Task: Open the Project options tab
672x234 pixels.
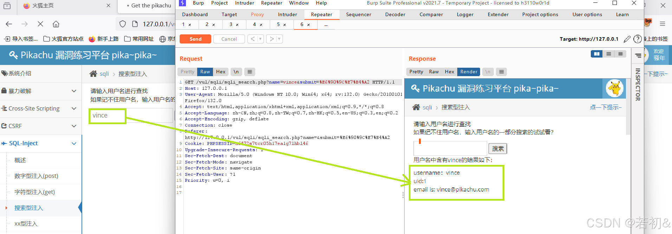Action: pos(540,14)
